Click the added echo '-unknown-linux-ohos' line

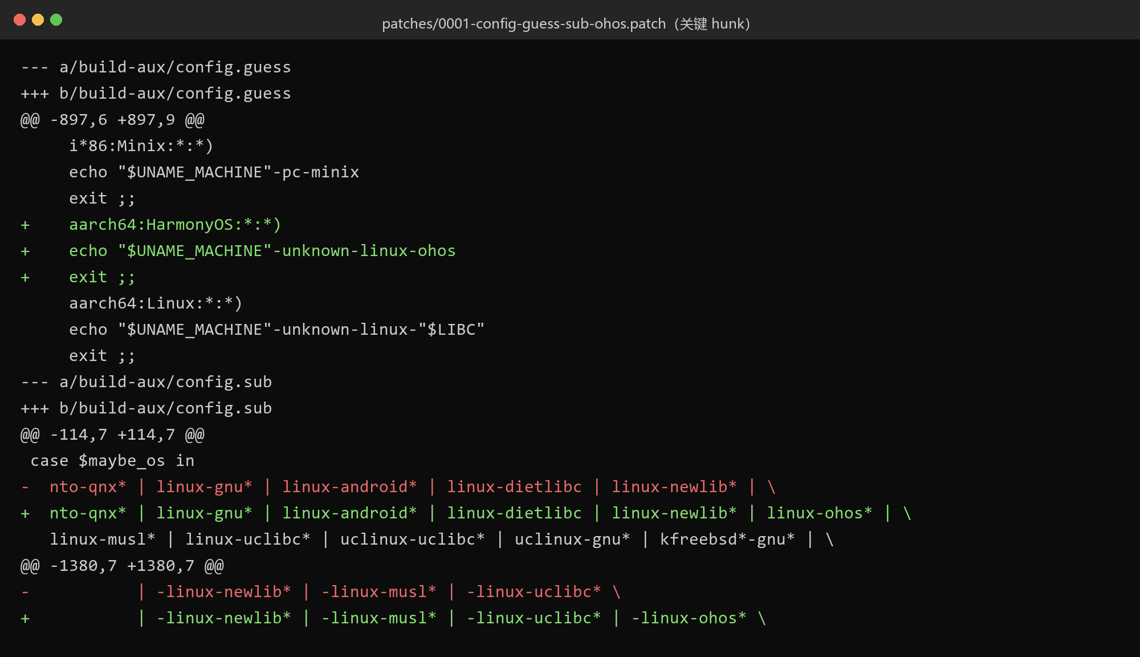point(238,251)
